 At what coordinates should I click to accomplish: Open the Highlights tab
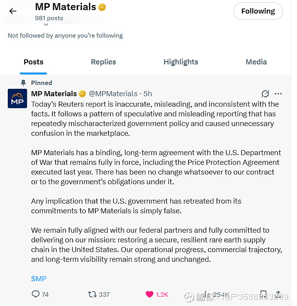pyautogui.click(x=181, y=62)
